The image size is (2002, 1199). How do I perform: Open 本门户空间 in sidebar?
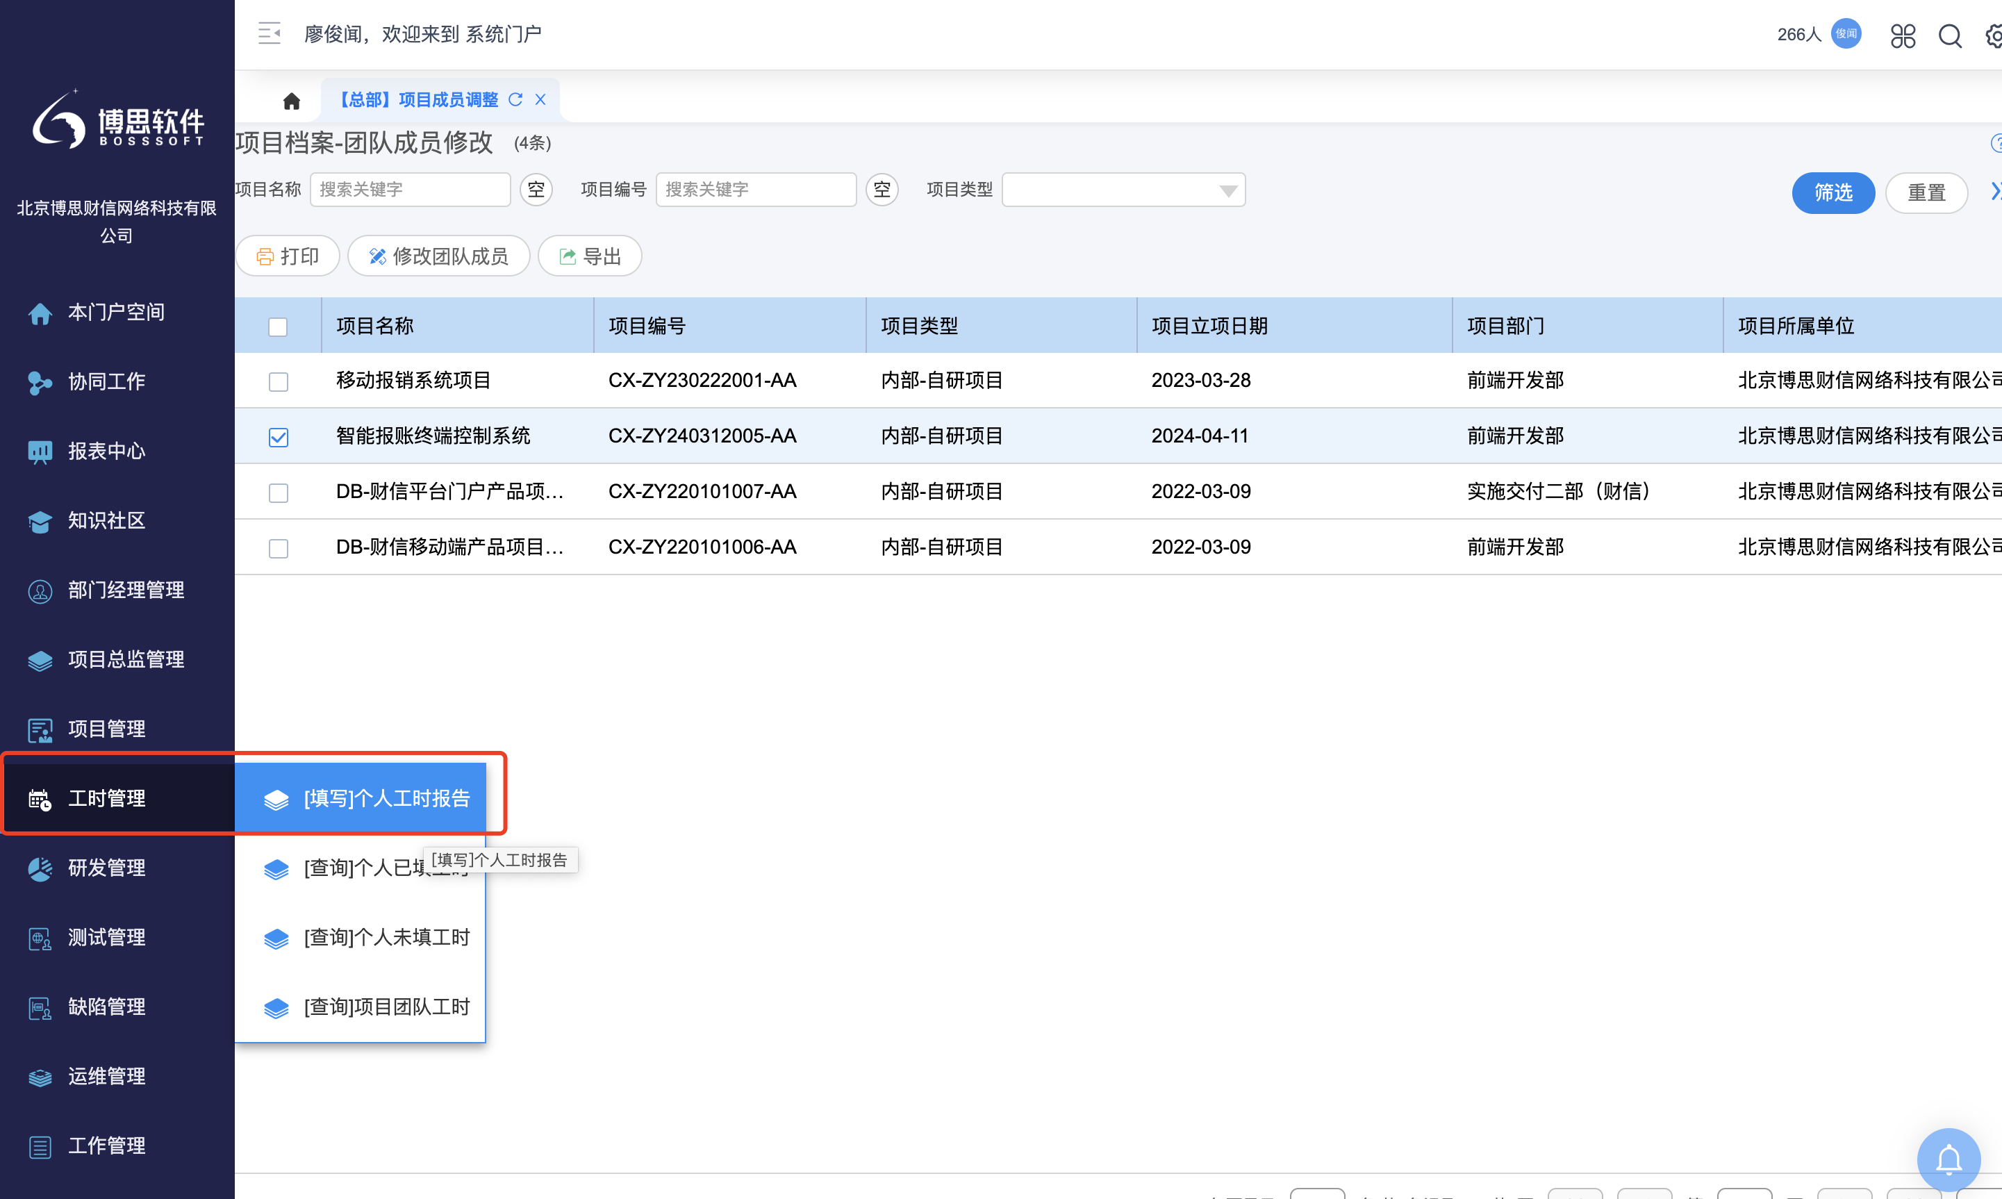(x=117, y=312)
